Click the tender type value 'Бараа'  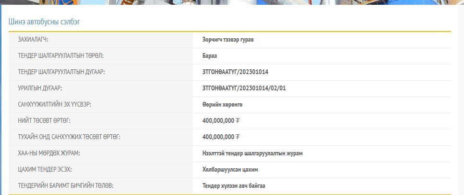pyautogui.click(x=210, y=56)
